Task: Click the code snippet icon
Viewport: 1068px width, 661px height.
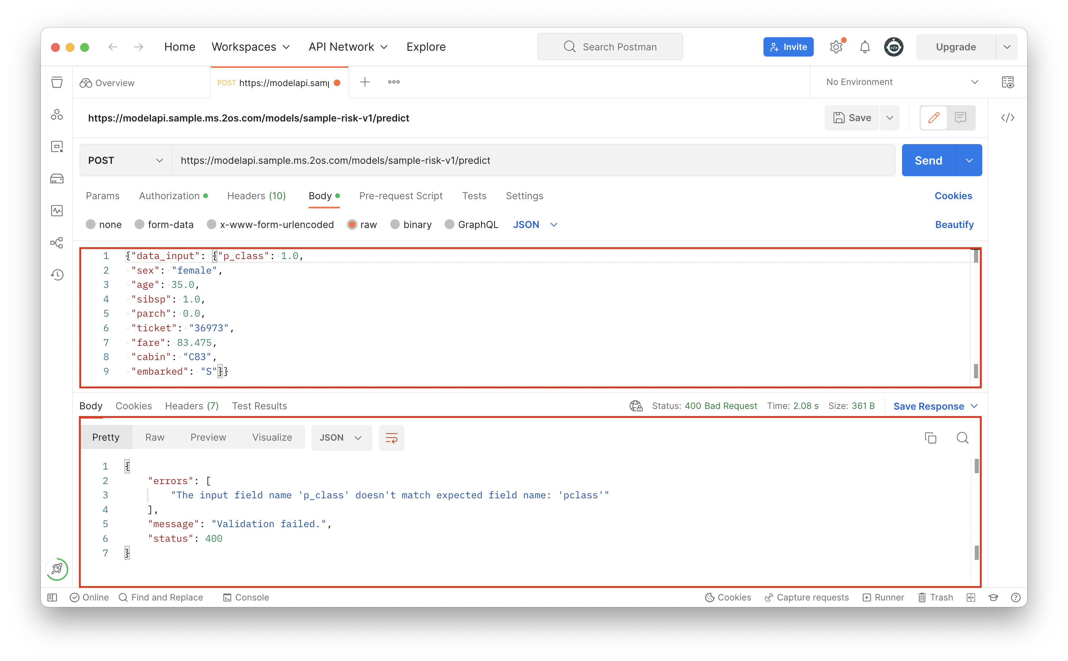Action: pos(1008,117)
